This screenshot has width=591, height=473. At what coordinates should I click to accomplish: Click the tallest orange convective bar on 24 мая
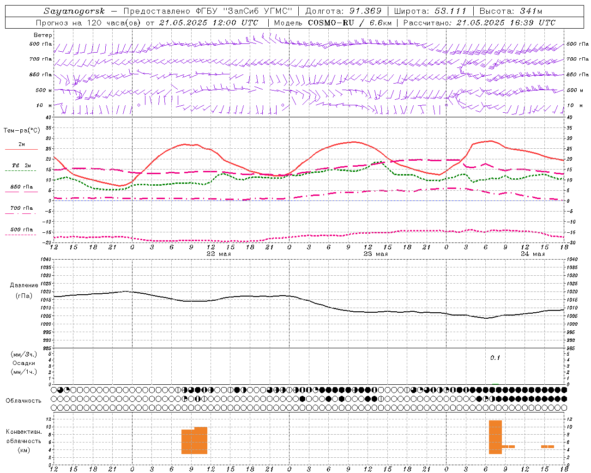pos(495,437)
